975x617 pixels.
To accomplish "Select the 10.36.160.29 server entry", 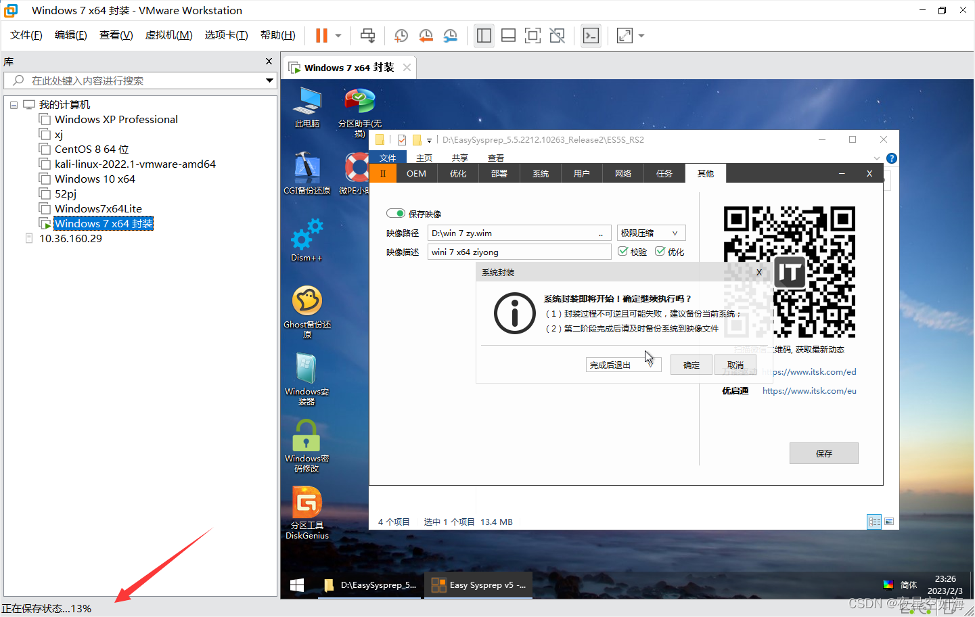I will click(70, 238).
